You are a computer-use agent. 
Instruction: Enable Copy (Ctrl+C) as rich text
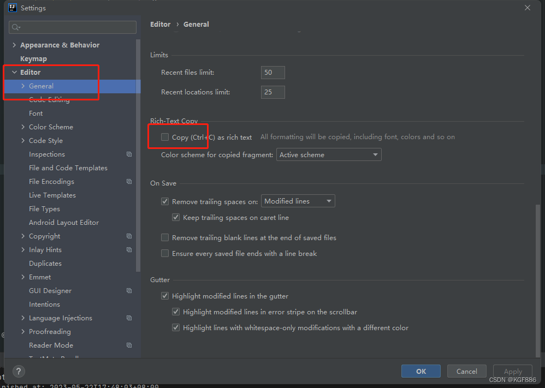pos(165,137)
